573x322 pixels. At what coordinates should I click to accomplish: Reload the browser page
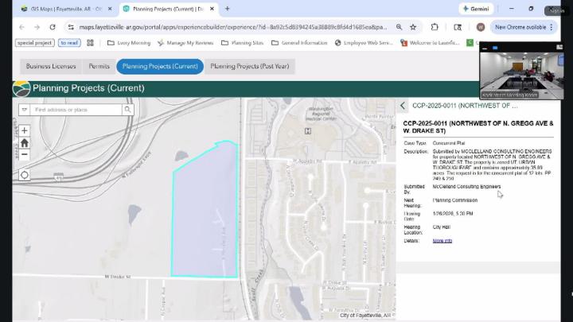click(x=53, y=27)
